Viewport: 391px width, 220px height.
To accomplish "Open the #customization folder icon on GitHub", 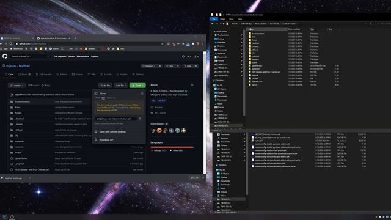I will click(12, 101).
